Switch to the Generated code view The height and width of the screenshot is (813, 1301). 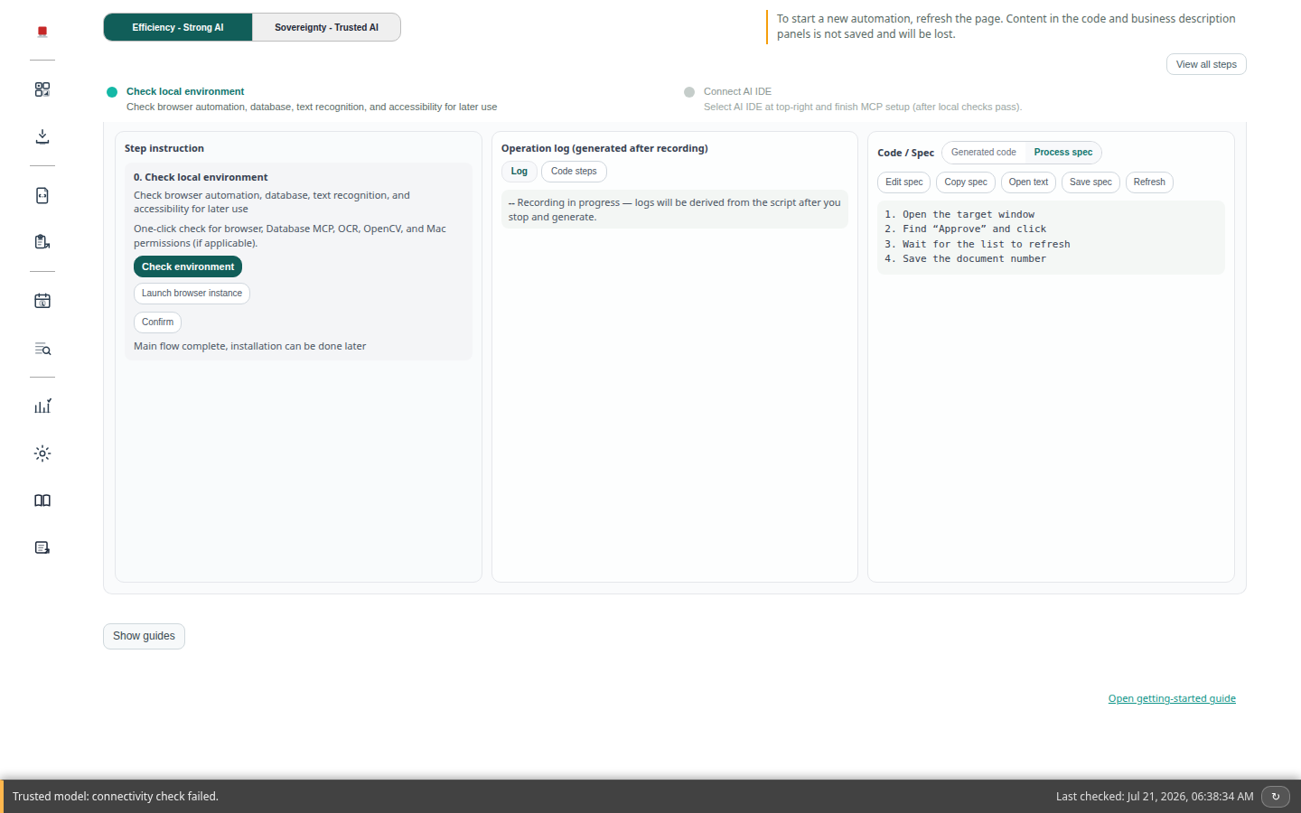pos(984,153)
